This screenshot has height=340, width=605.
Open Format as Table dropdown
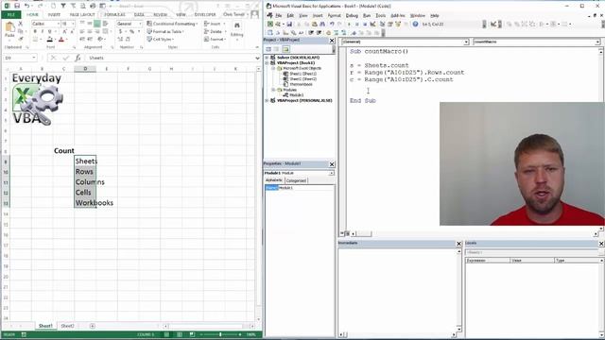[x=165, y=31]
